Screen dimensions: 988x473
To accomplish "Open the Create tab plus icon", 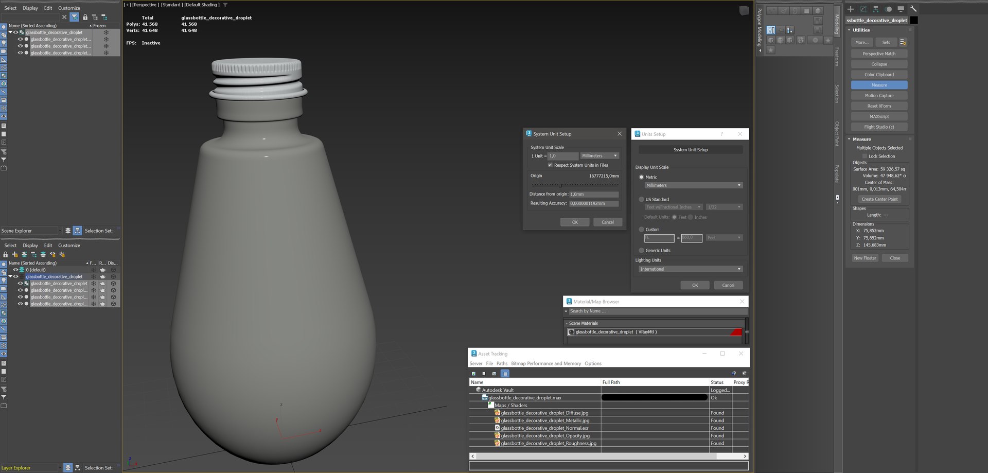I will click(x=851, y=9).
